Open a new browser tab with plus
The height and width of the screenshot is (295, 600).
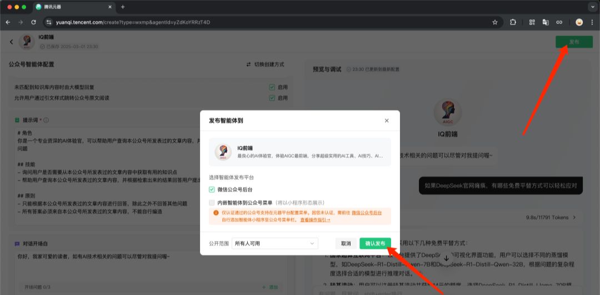123,7
